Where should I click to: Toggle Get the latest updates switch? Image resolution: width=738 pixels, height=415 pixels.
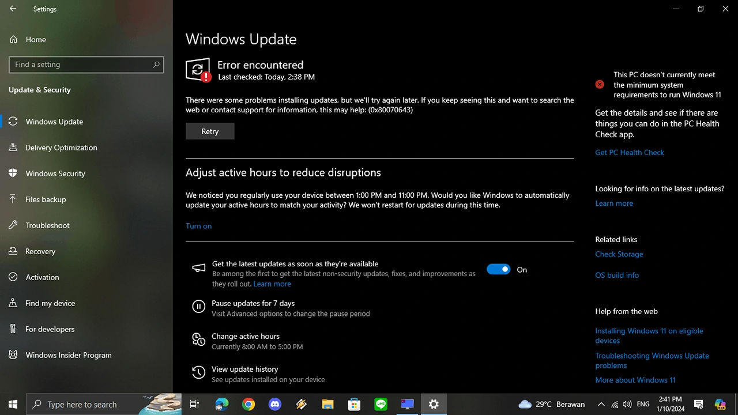[x=498, y=269]
